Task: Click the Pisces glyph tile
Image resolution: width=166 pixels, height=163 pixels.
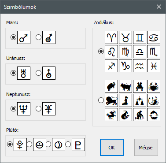Action: [x=154, y=66]
